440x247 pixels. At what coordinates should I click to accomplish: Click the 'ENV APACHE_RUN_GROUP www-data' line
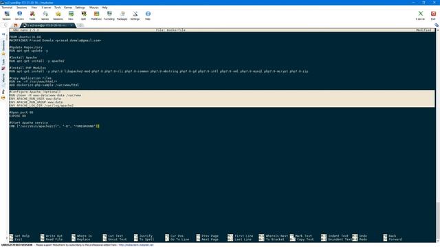36,102
